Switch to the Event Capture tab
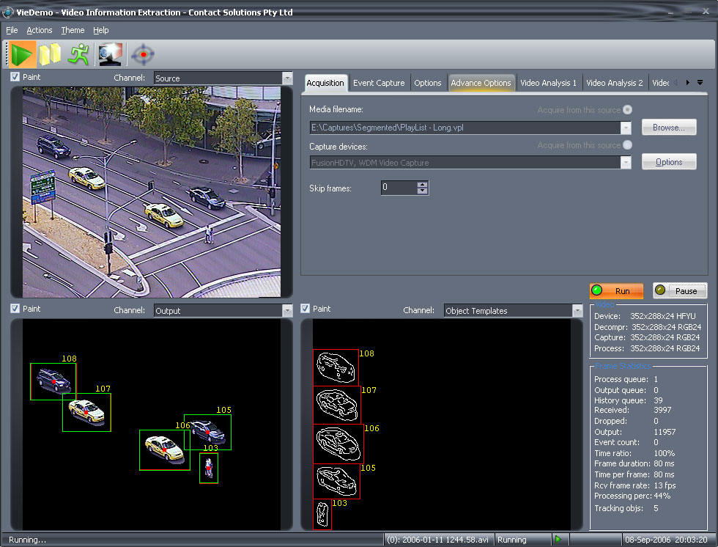 tap(379, 83)
